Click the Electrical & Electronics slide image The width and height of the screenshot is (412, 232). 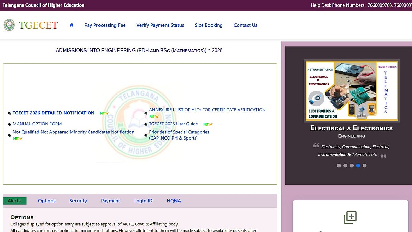pos(352,91)
